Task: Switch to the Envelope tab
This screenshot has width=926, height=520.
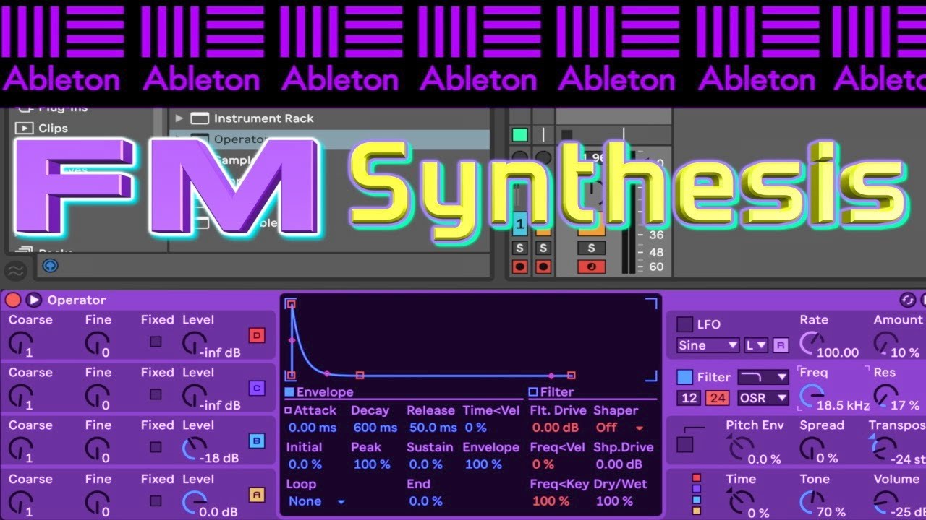Action: (319, 392)
